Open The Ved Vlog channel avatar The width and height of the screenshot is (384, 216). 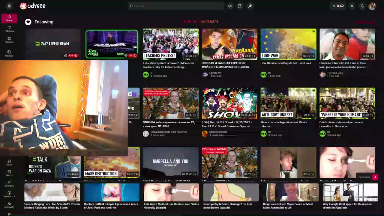pyautogui.click(x=322, y=74)
